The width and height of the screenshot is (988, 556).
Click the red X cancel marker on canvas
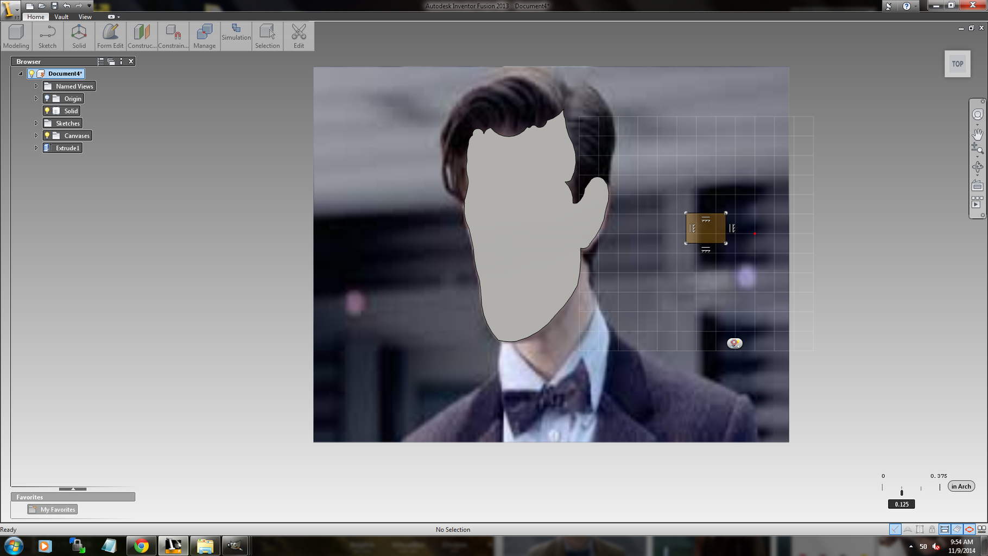(x=734, y=343)
